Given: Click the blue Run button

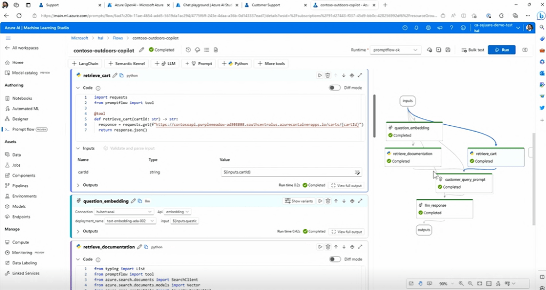Looking at the screenshot, I should click(x=502, y=50).
